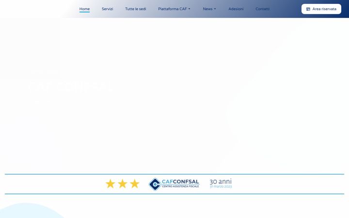Expand the Piattaforma CAF dropdown menu
This screenshot has height=218, width=349.
pyautogui.click(x=174, y=9)
